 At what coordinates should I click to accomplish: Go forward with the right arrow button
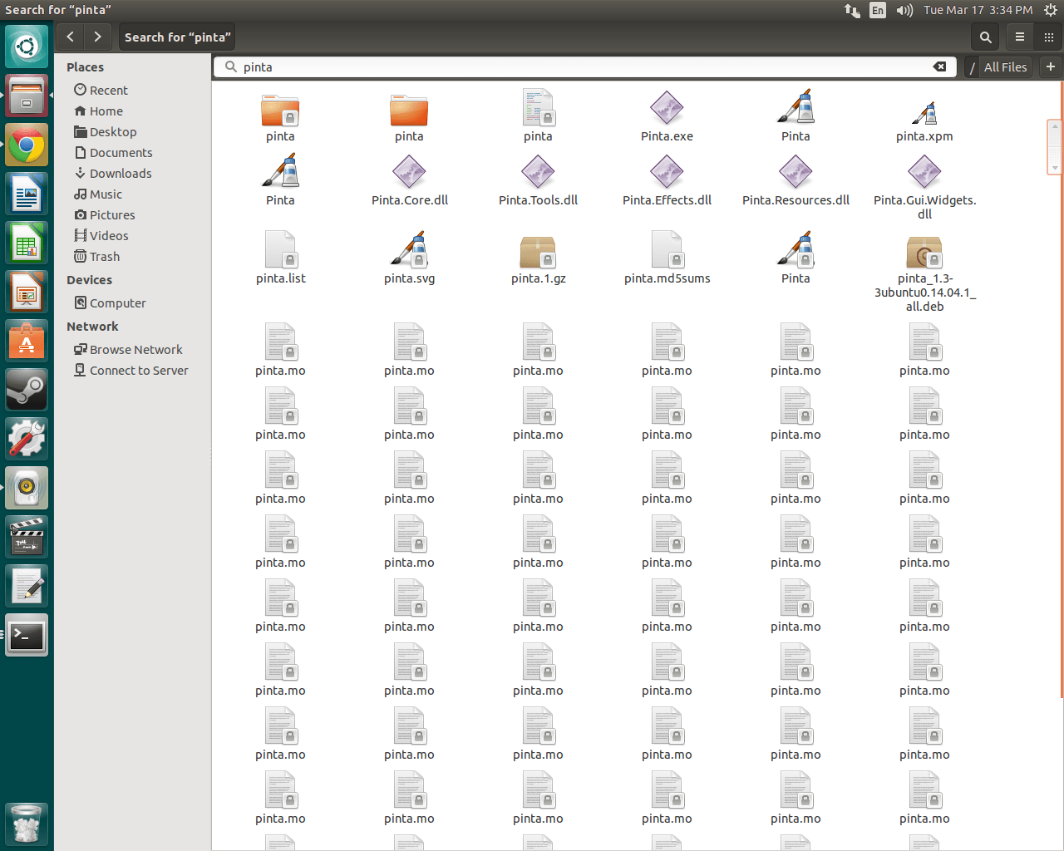pos(98,37)
